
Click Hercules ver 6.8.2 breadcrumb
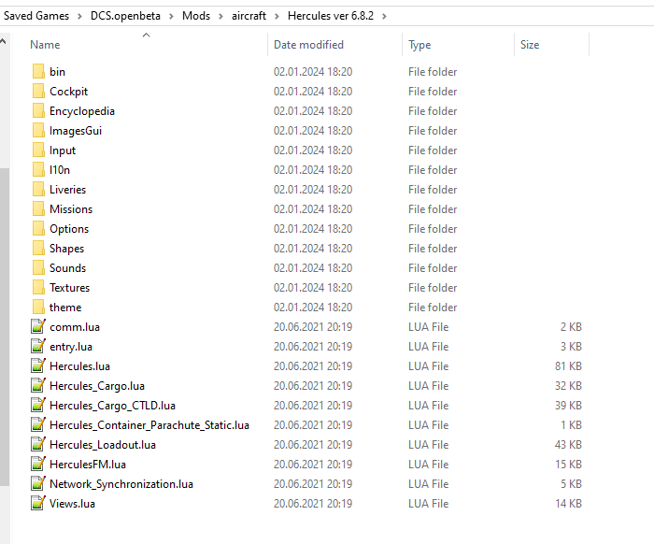(x=331, y=16)
